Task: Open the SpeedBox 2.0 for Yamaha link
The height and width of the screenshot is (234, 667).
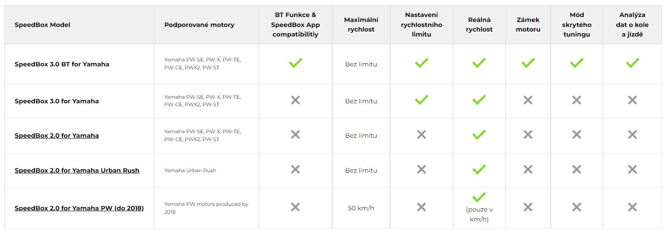Action: point(57,136)
